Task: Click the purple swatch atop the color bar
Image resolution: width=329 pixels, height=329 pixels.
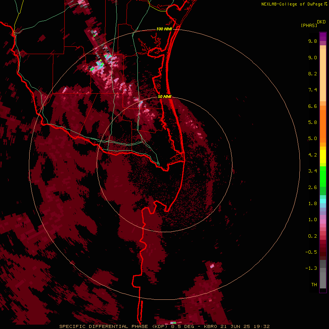Action: [323, 37]
